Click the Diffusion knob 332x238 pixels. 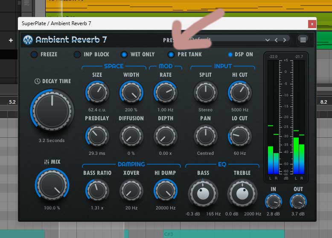(x=131, y=136)
